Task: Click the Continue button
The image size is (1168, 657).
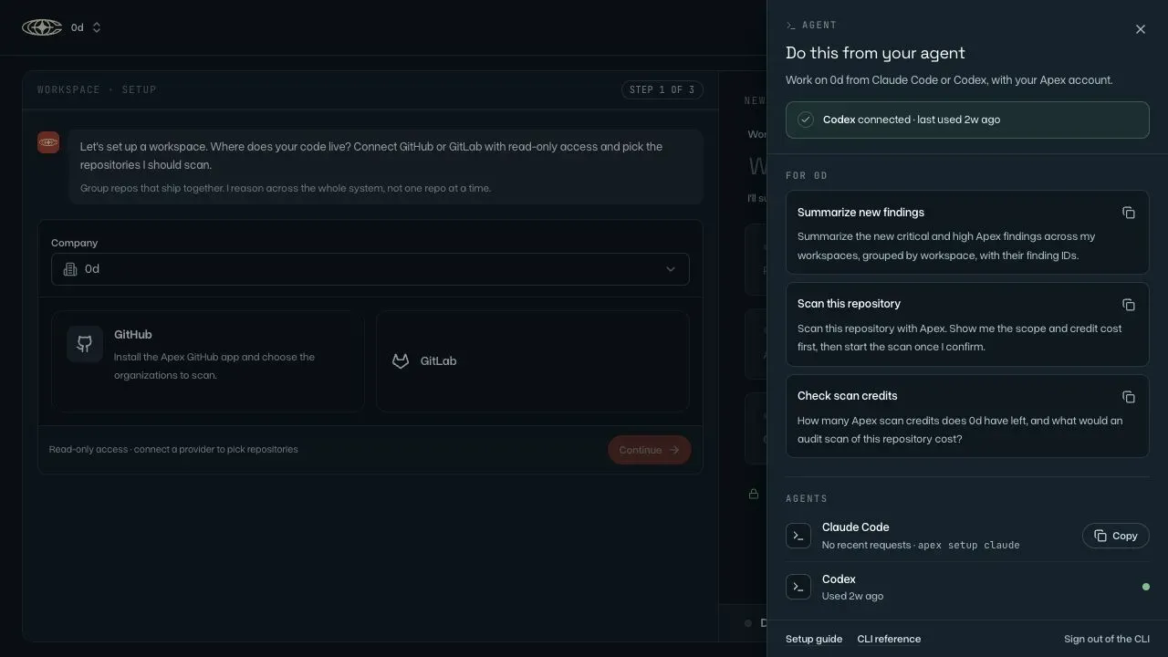Action: click(650, 450)
